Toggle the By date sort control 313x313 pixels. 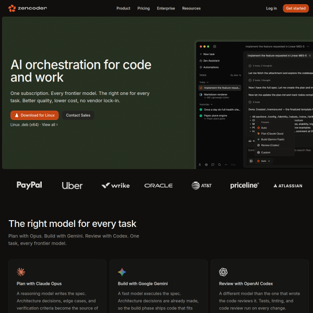[x=236, y=75]
